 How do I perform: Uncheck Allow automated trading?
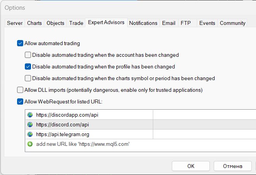tap(20, 44)
